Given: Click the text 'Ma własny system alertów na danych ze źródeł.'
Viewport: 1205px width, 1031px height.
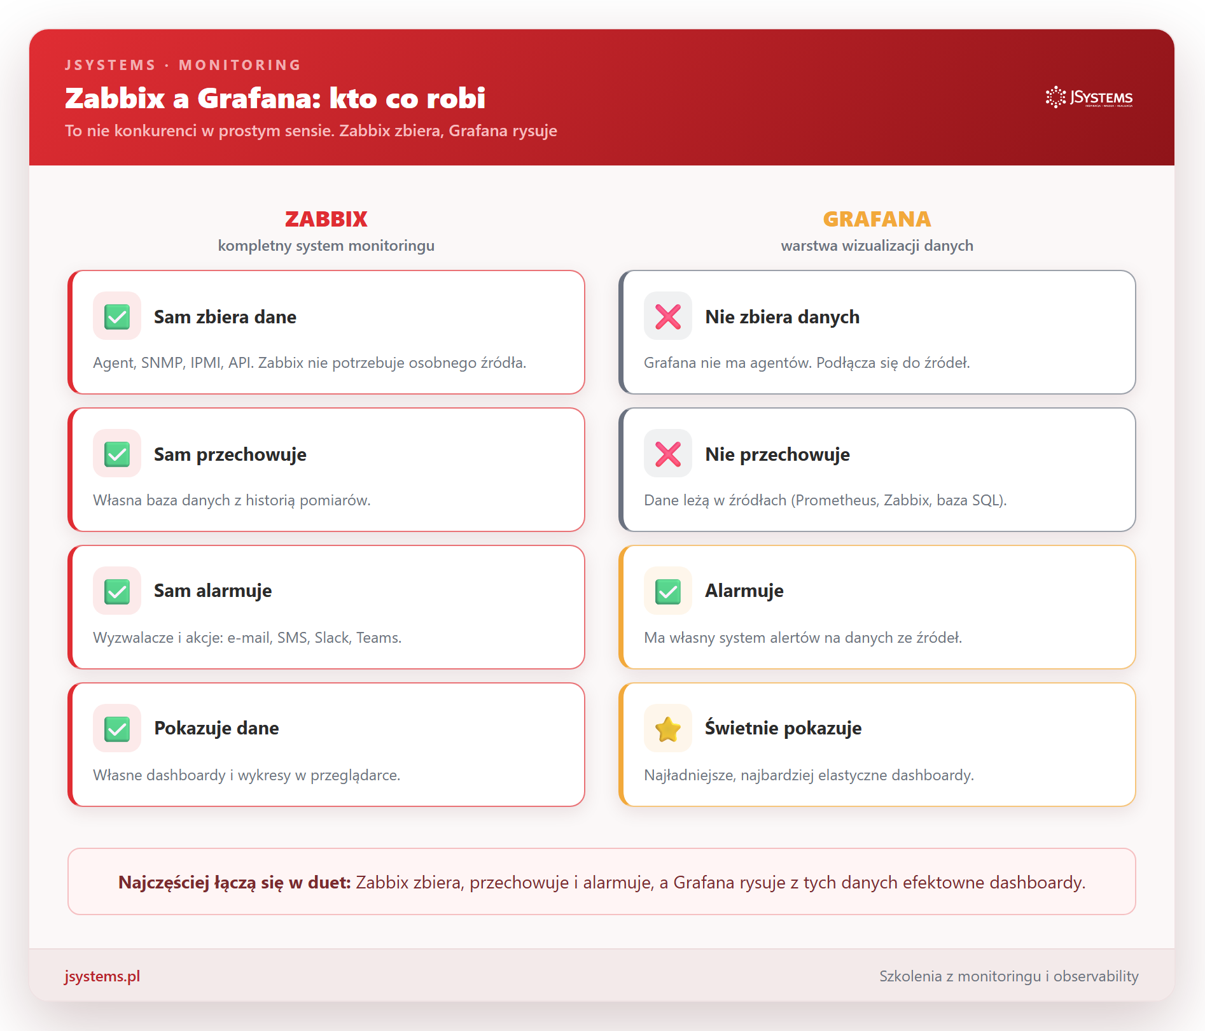Looking at the screenshot, I should pyautogui.click(x=804, y=638).
